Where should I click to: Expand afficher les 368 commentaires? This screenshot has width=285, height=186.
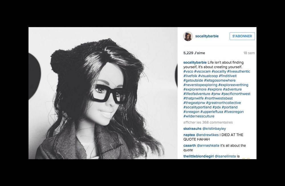point(208,122)
